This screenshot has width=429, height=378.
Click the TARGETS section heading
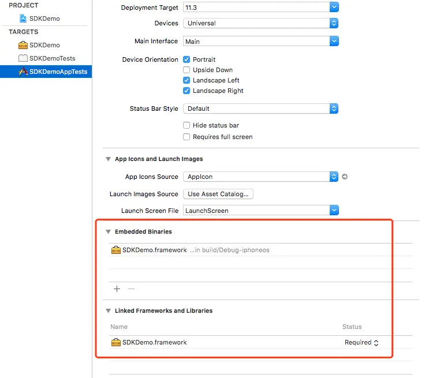[x=24, y=32]
